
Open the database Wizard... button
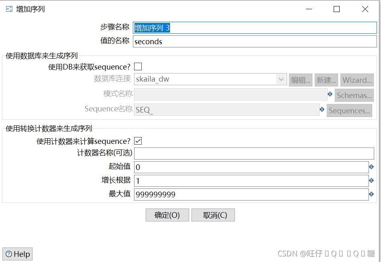click(x=357, y=80)
